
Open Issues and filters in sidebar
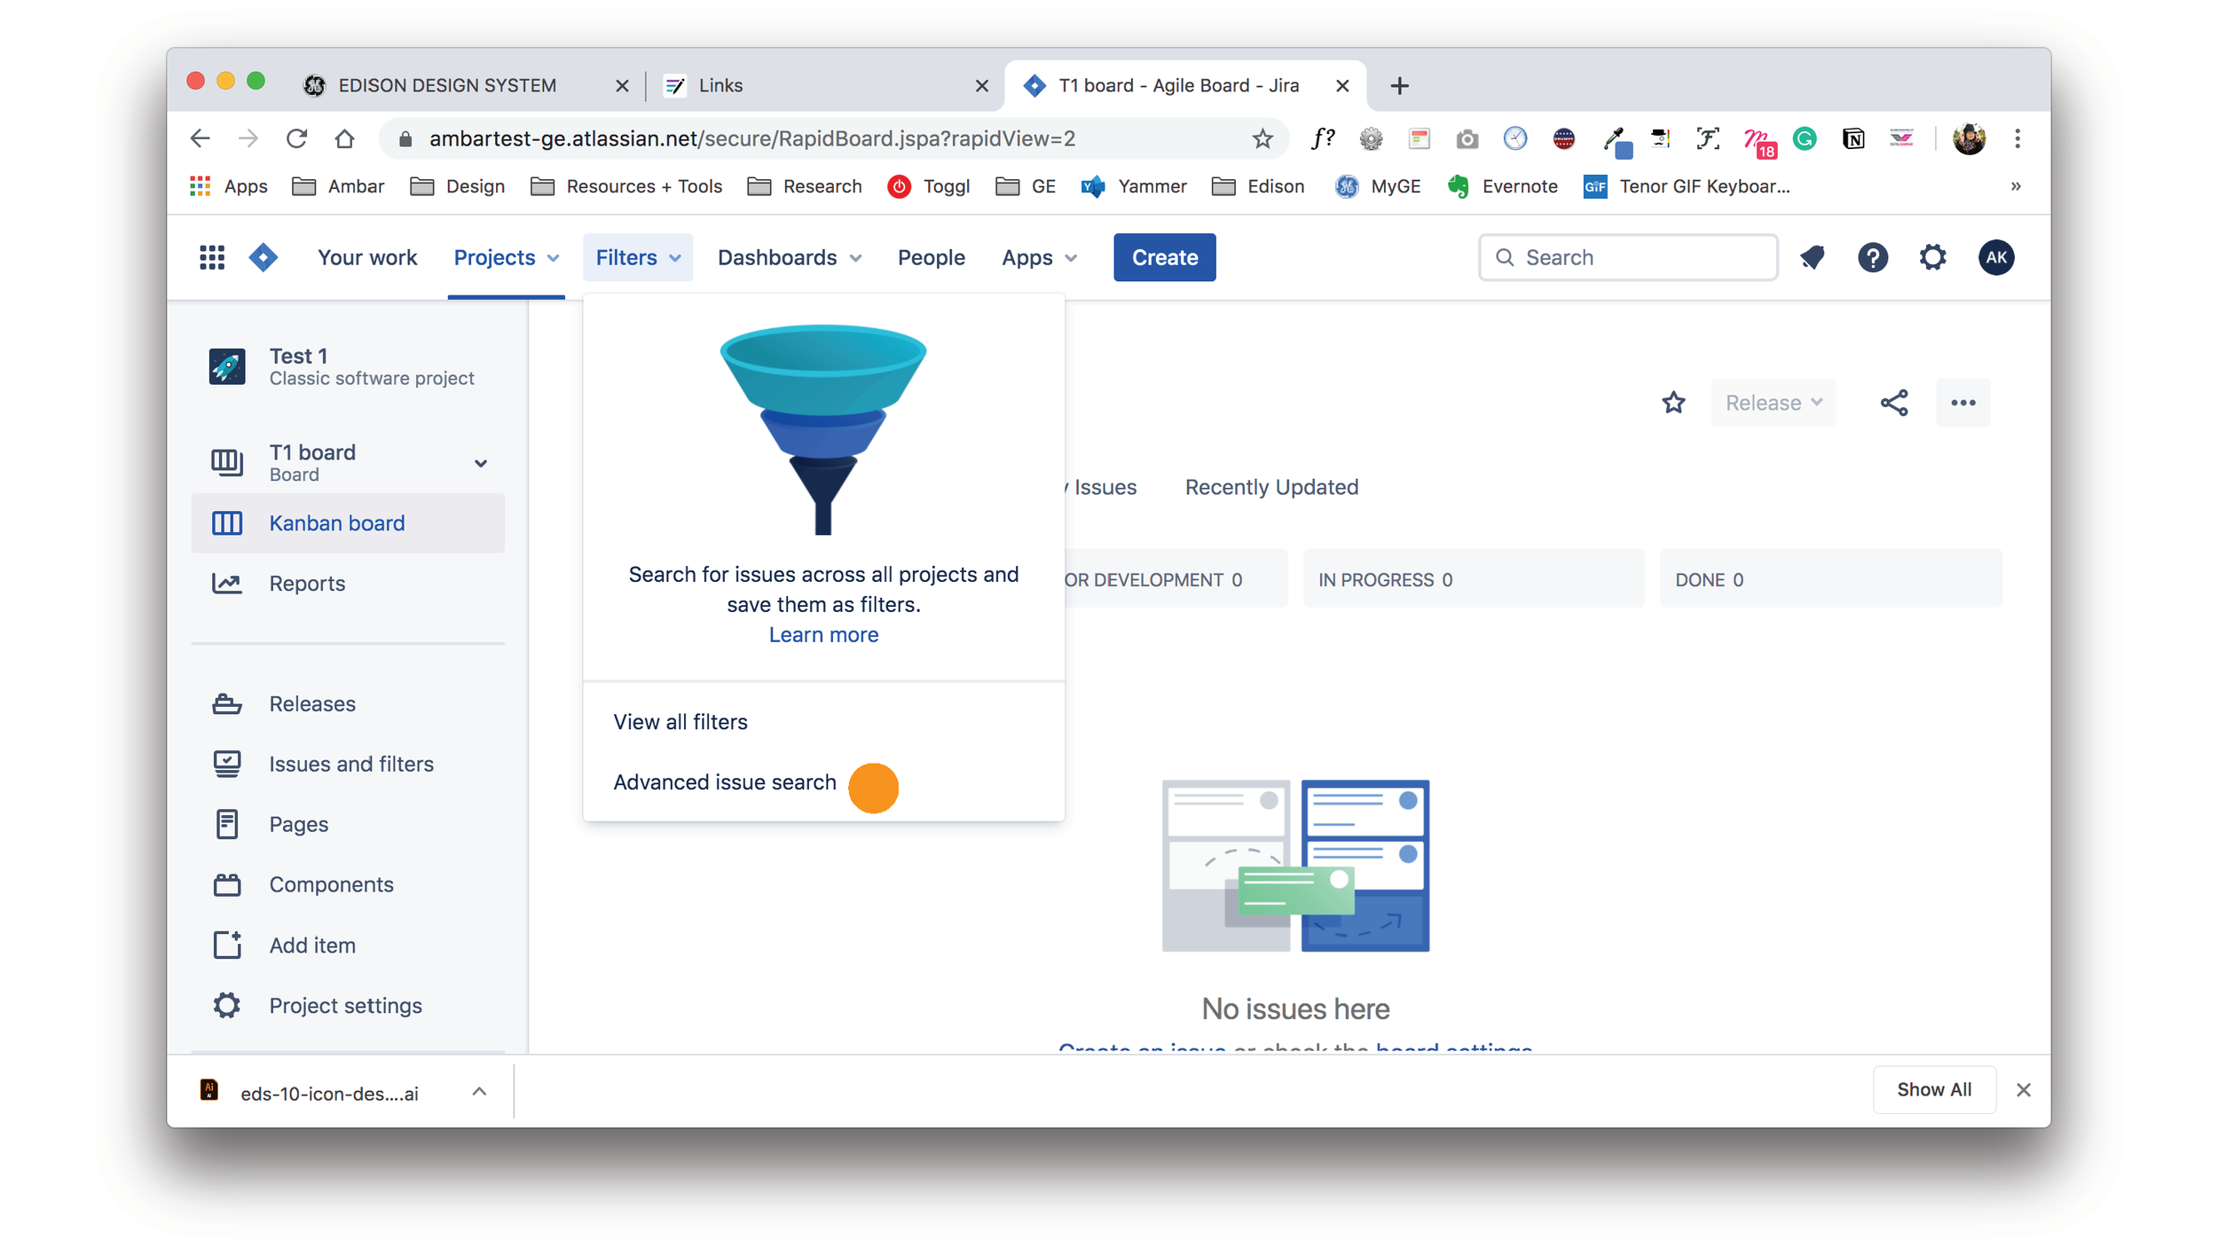point(348,765)
